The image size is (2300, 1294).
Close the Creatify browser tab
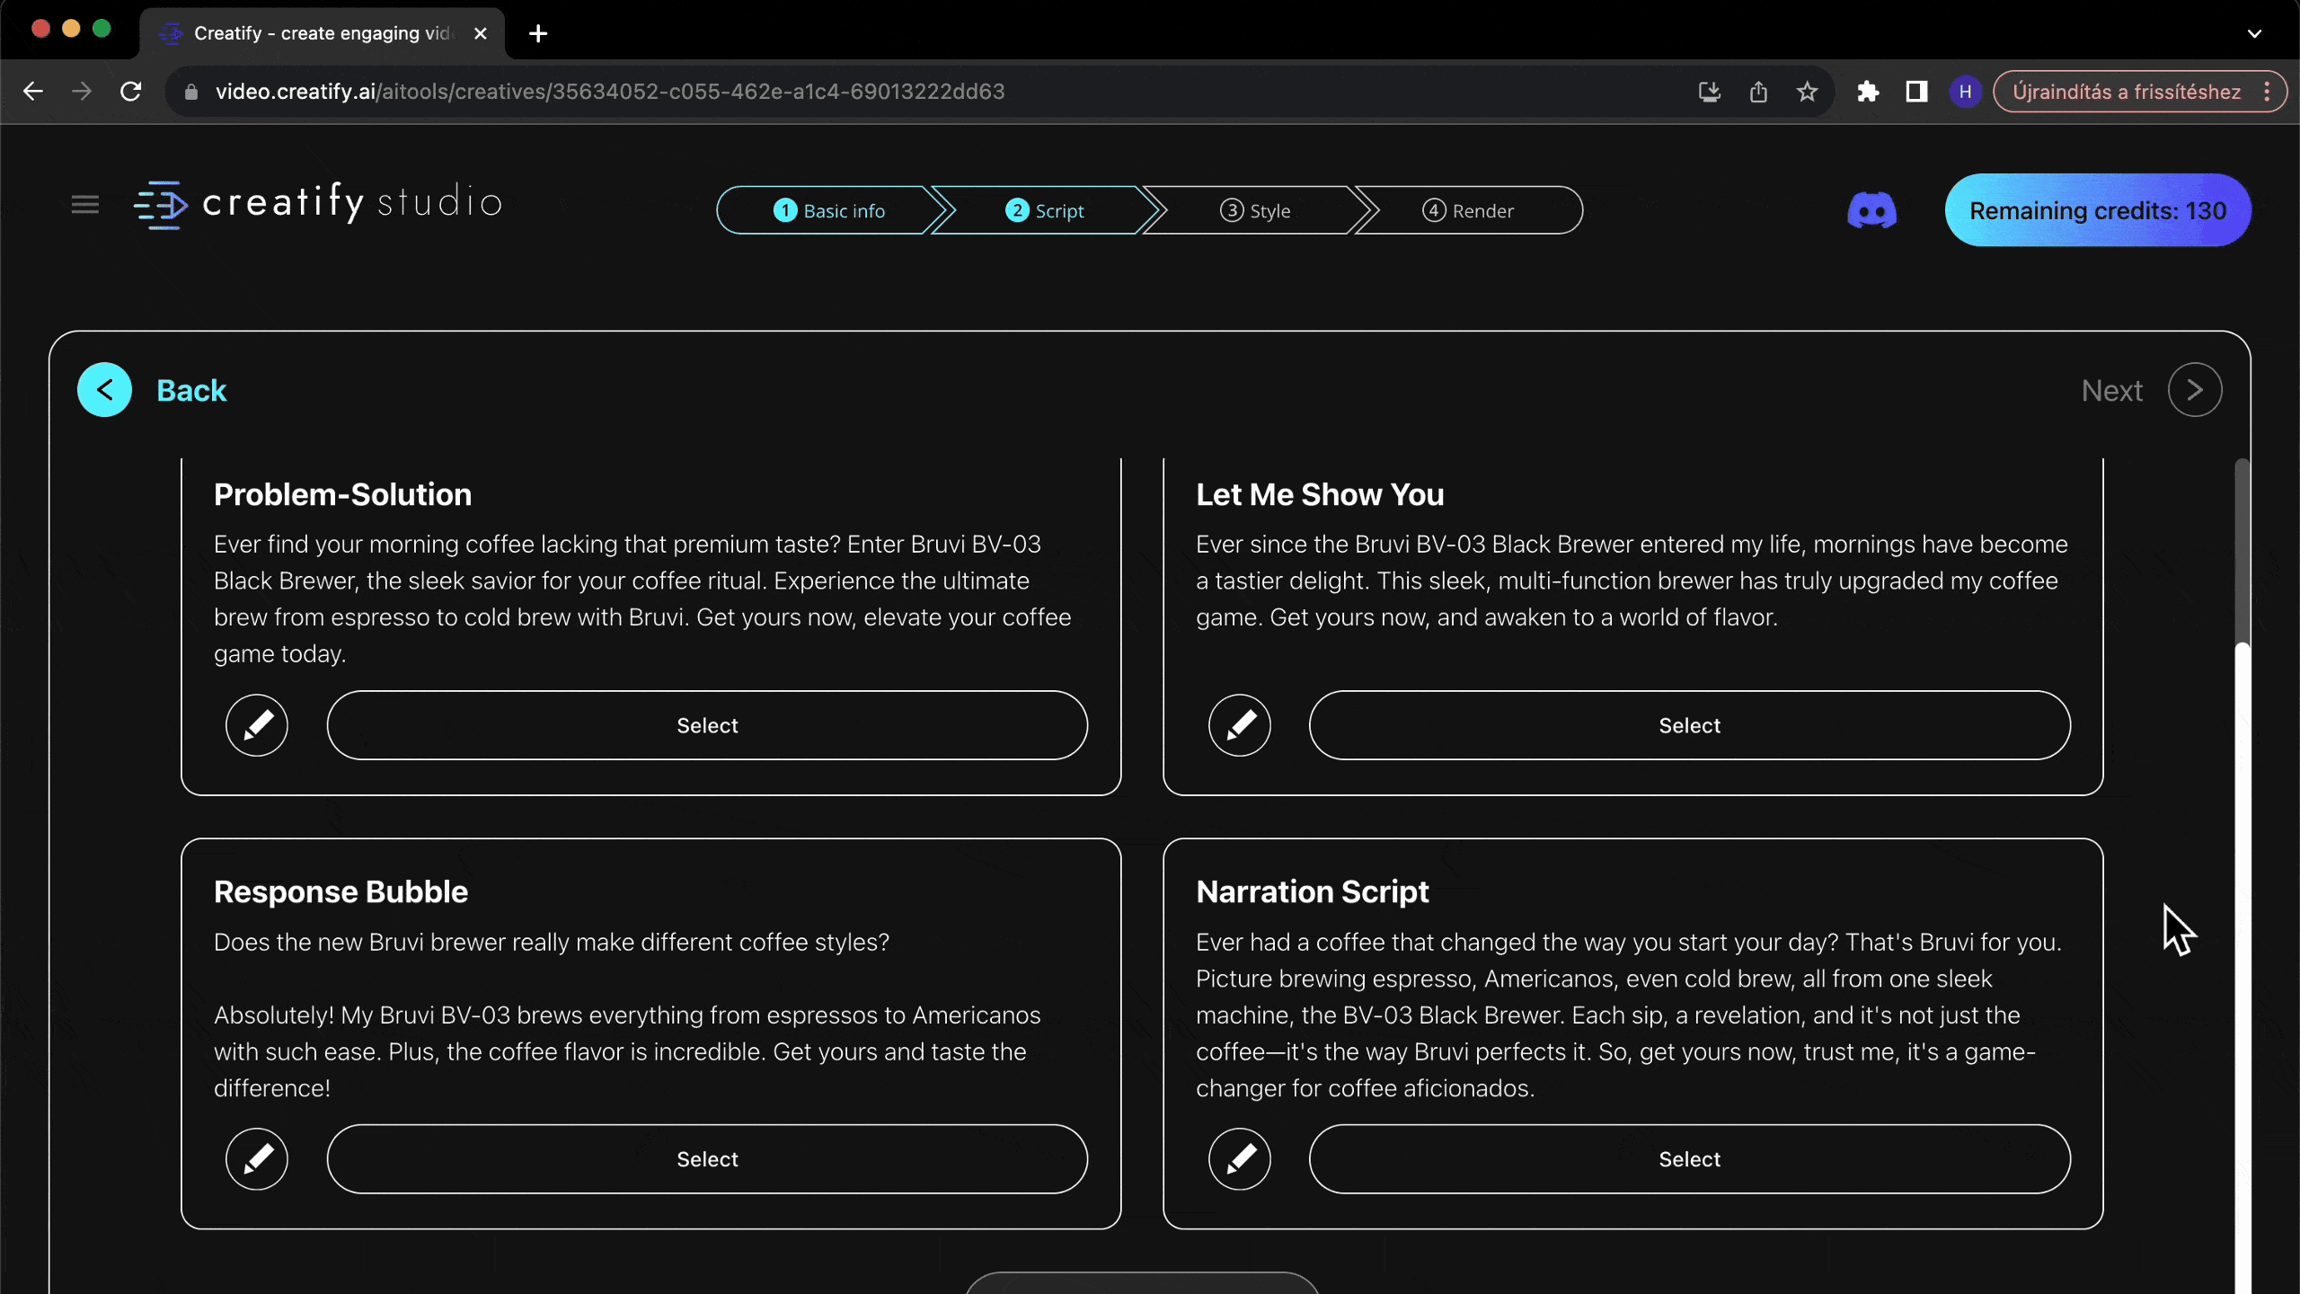pos(481,33)
